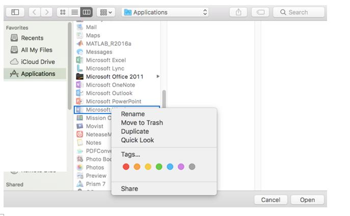Focus the Search field
The width and height of the screenshot is (350, 216).
299,12
